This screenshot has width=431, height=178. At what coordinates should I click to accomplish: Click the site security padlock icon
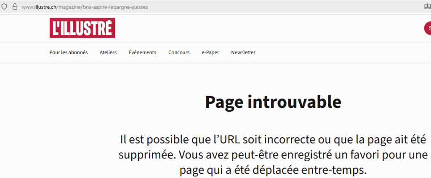[x=15, y=7]
